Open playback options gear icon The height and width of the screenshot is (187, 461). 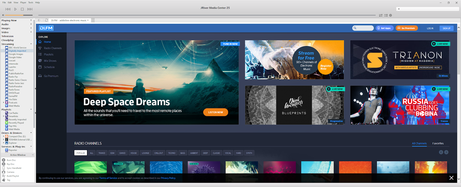pyautogui.click(x=390, y=15)
